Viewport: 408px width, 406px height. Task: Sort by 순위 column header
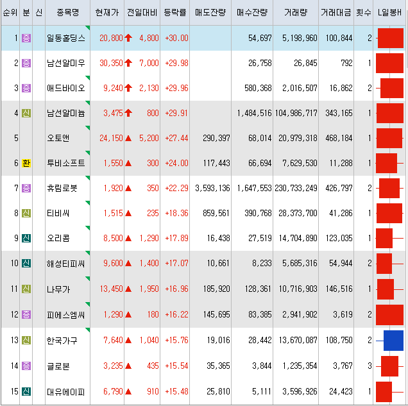tap(10, 12)
